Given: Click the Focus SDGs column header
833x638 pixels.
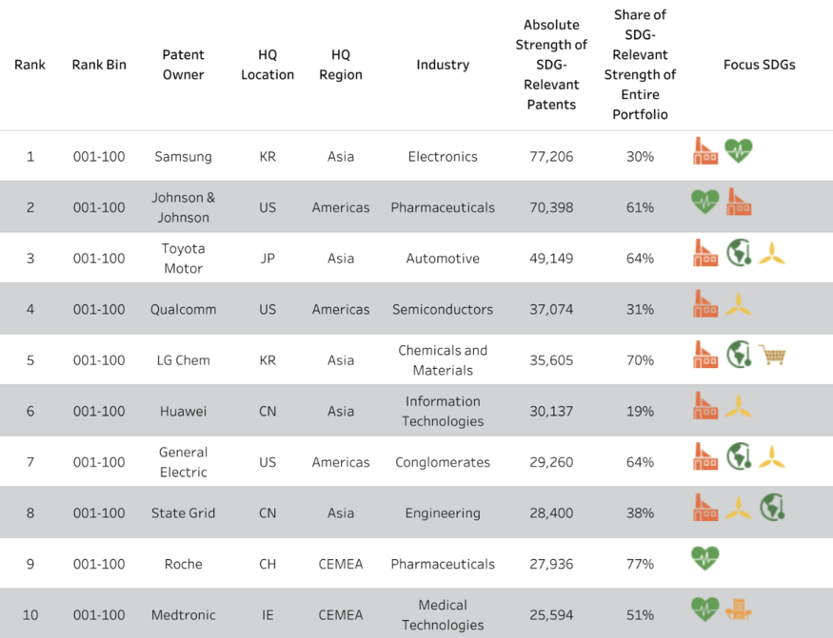Looking at the screenshot, I should (x=759, y=65).
